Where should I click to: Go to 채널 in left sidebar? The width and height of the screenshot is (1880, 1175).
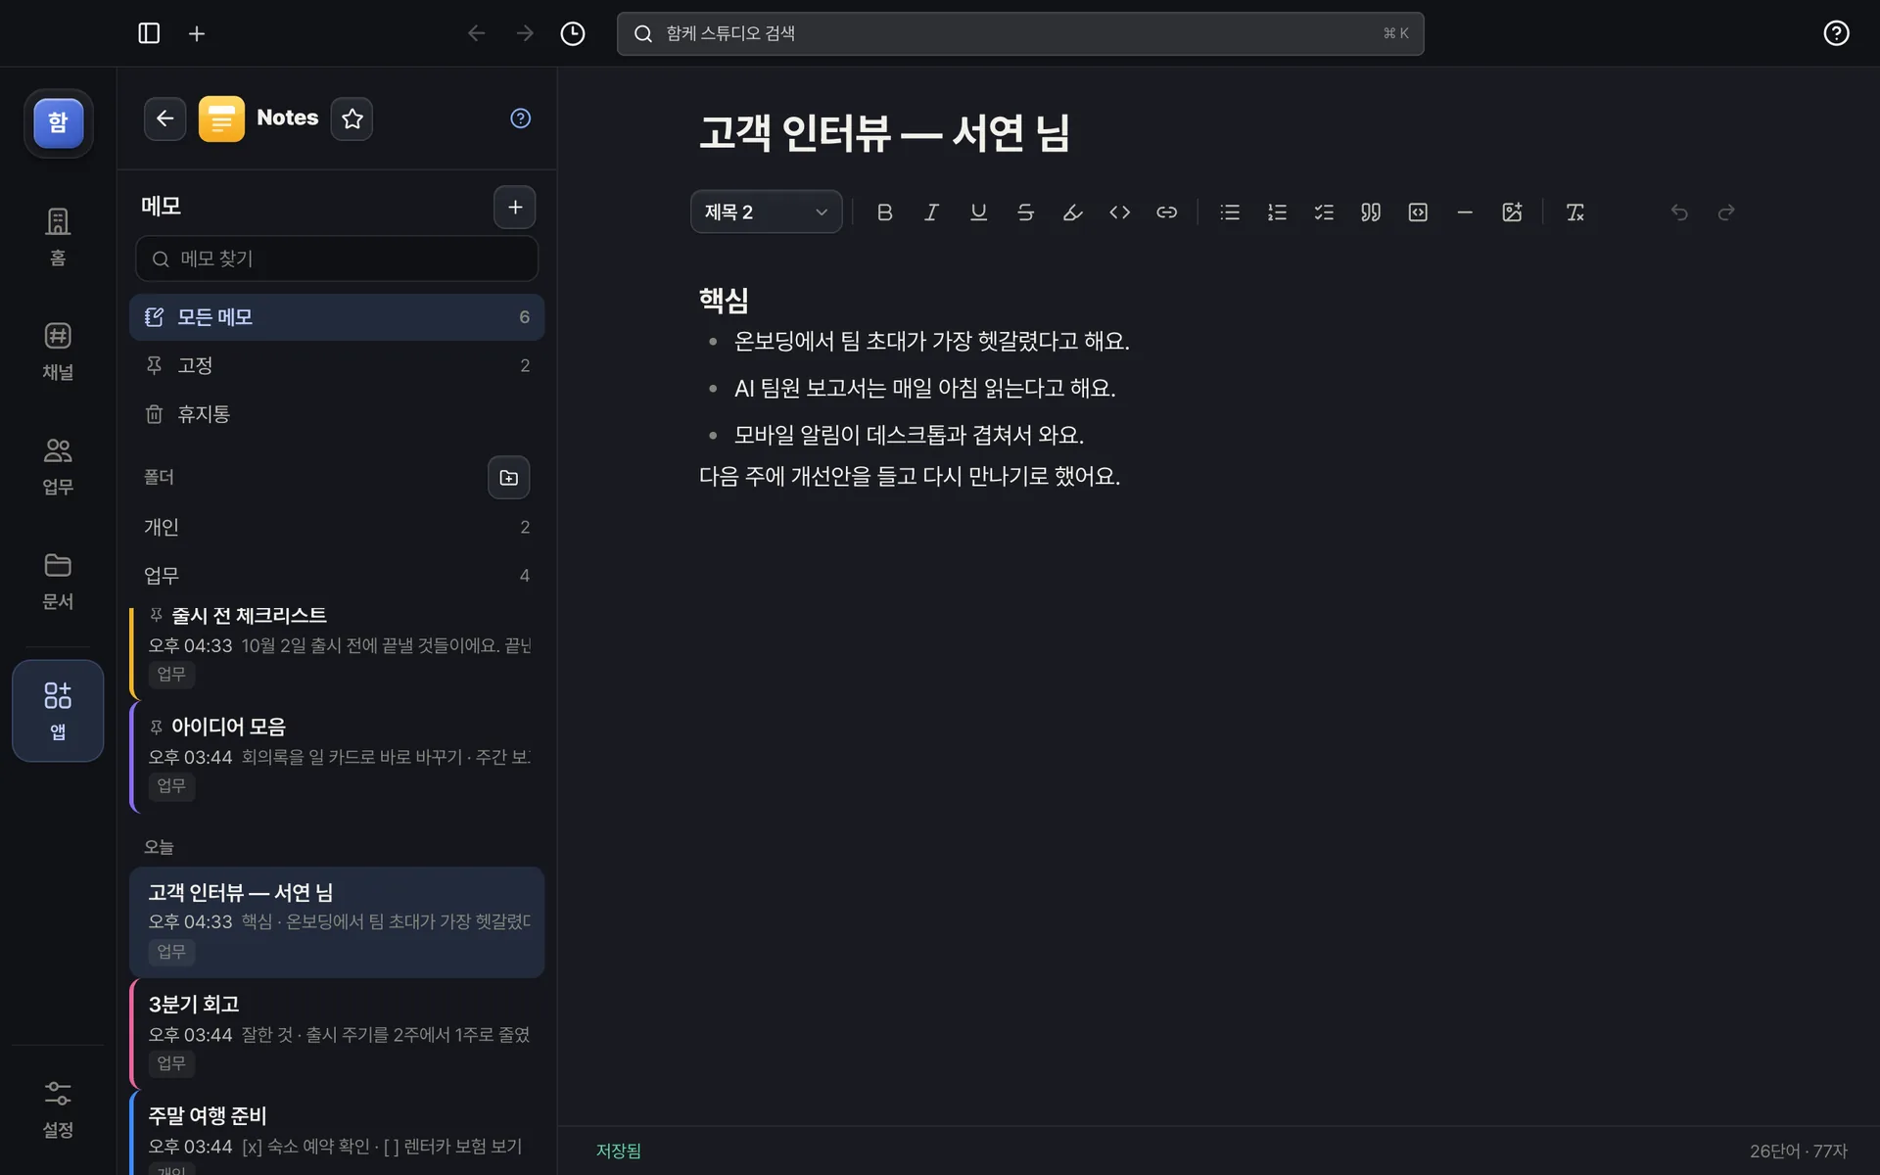coord(58,351)
